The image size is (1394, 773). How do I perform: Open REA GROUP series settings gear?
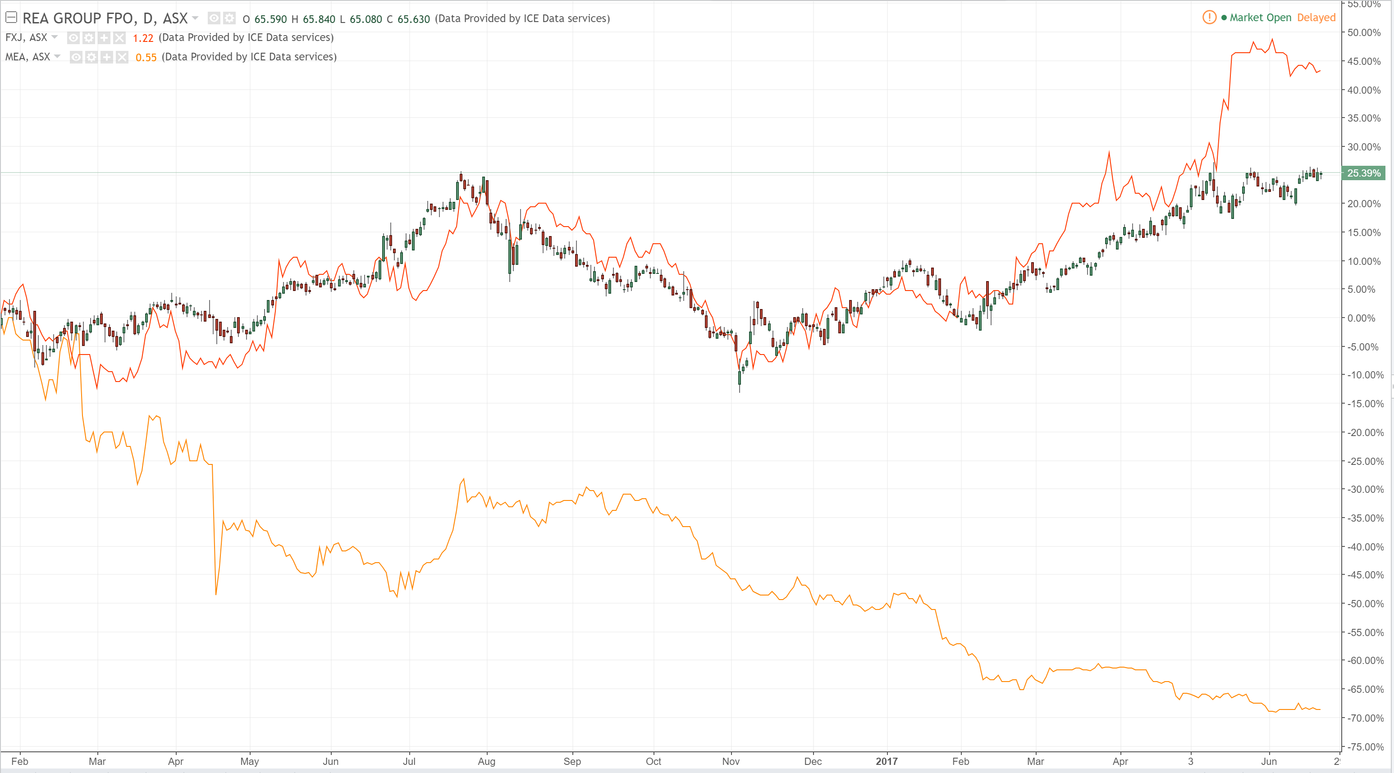[229, 18]
